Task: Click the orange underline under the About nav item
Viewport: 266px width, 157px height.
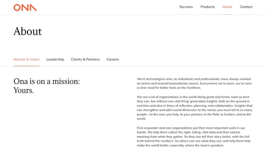Action: pos(227,15)
